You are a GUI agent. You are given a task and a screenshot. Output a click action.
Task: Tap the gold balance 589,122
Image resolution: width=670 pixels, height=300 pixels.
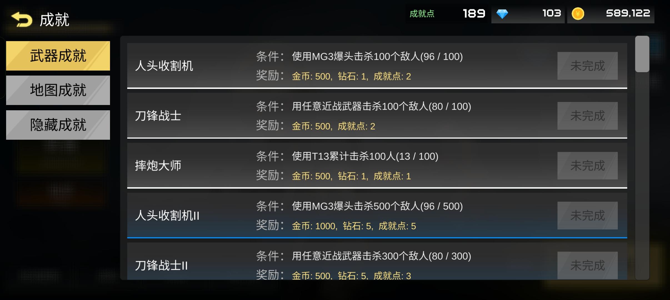(628, 13)
